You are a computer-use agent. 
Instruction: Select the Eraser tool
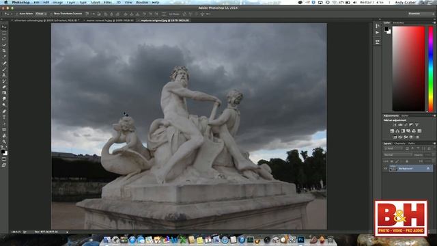point(4,87)
